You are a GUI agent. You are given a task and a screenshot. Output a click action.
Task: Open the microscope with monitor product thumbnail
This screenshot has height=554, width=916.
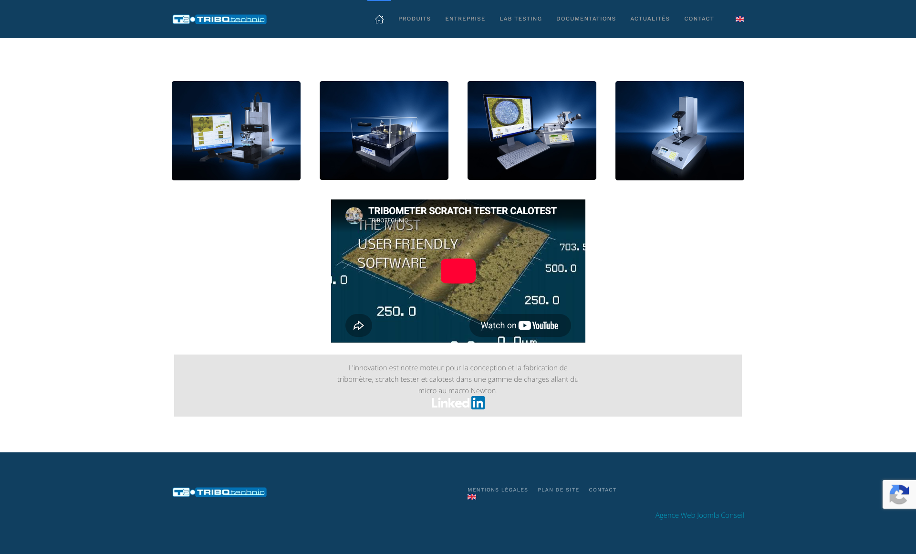click(236, 131)
